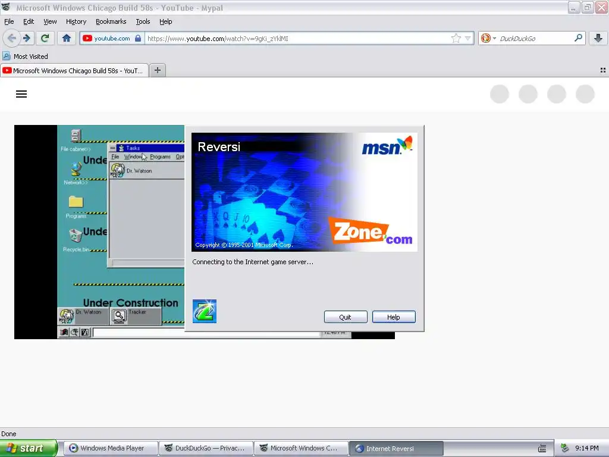Open the address bar history dropdown arrow

[467, 38]
